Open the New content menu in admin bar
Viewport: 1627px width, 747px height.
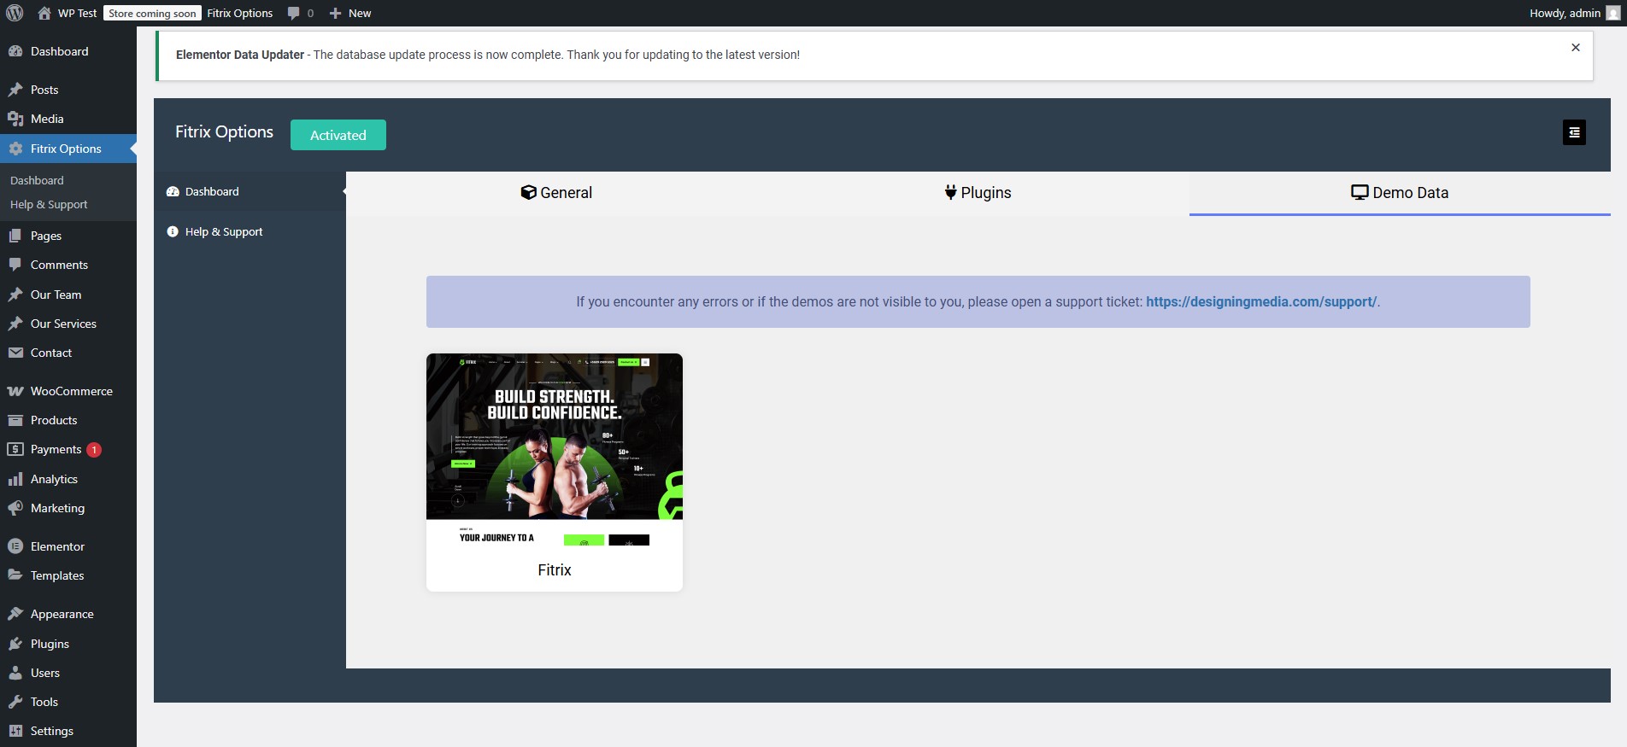pos(350,13)
